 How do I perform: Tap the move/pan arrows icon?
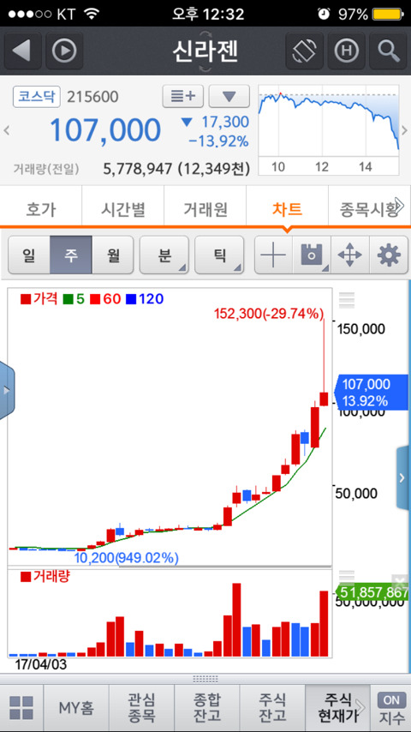point(350,255)
